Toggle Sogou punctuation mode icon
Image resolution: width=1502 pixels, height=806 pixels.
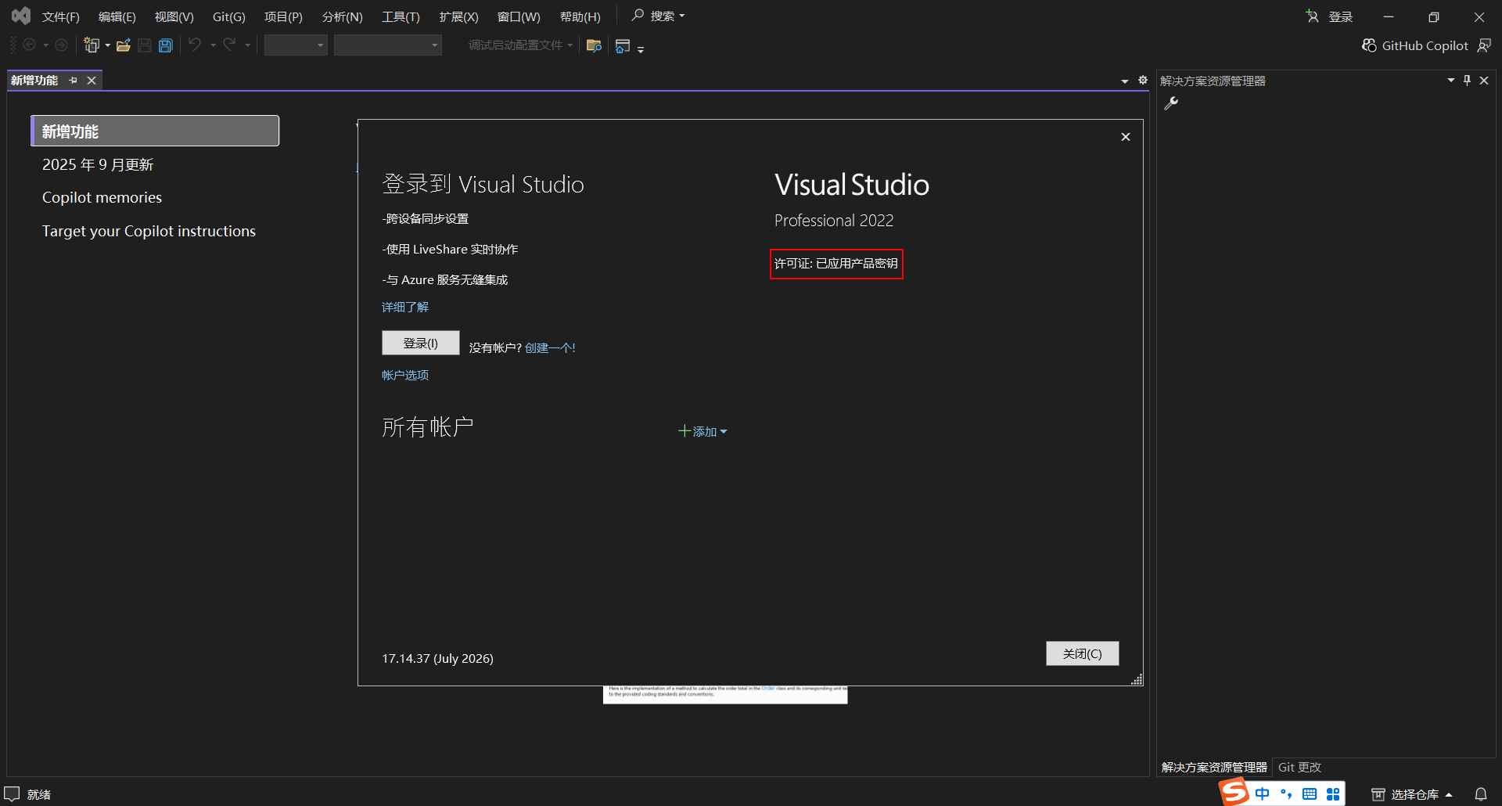1286,794
